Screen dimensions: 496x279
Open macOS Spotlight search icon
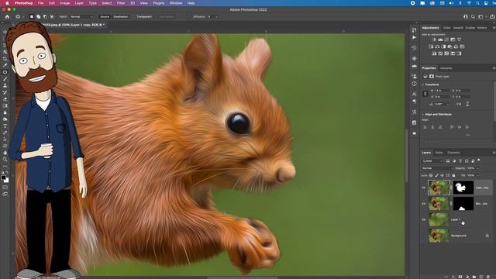tap(477, 3)
